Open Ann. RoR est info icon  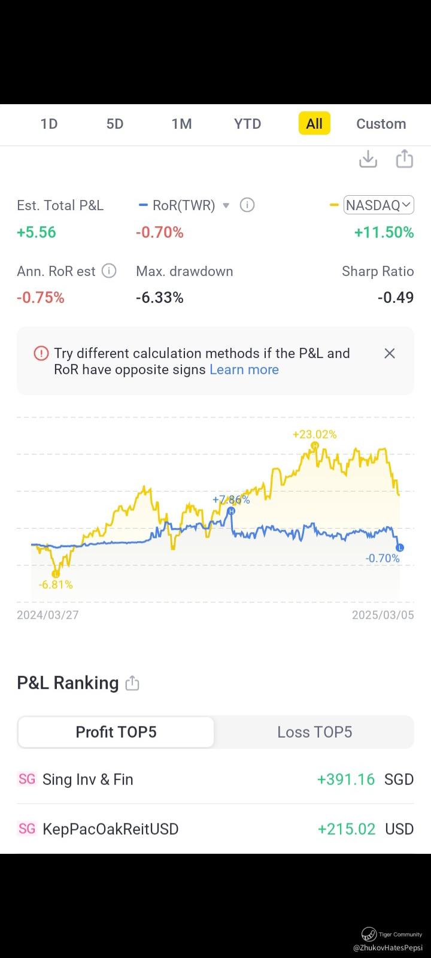pos(109,271)
